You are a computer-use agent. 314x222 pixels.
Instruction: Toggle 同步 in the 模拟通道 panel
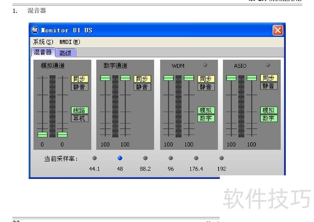click(80, 79)
